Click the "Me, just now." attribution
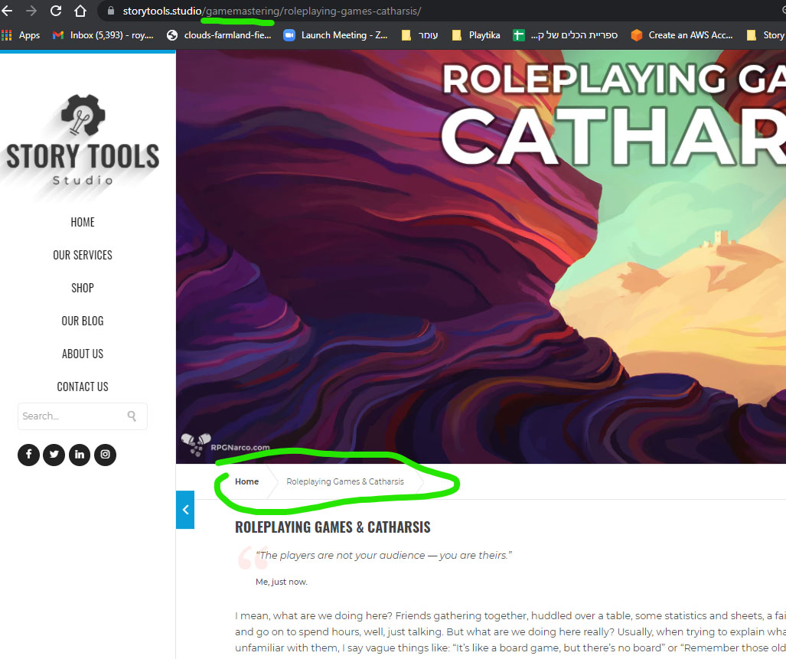786x659 pixels. pyautogui.click(x=281, y=582)
